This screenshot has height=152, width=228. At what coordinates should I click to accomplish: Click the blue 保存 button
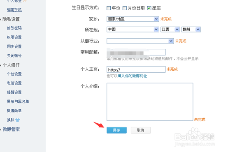[116, 130]
